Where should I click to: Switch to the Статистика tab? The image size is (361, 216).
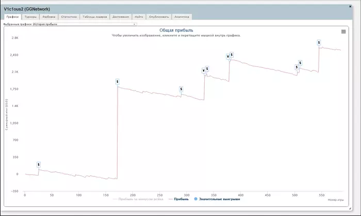click(69, 17)
